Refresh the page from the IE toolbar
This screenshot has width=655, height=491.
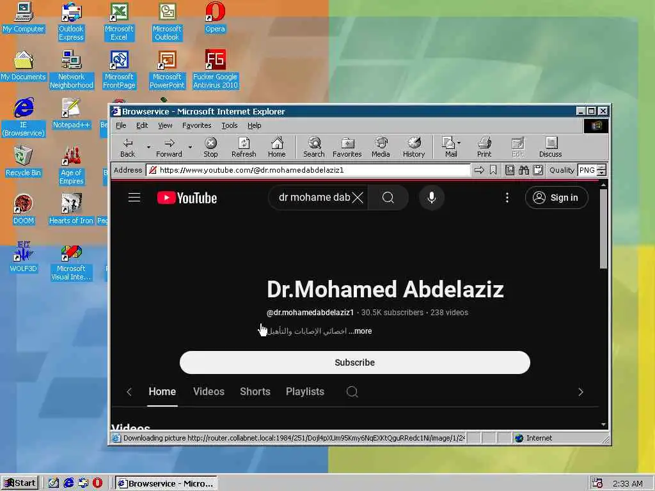point(244,148)
